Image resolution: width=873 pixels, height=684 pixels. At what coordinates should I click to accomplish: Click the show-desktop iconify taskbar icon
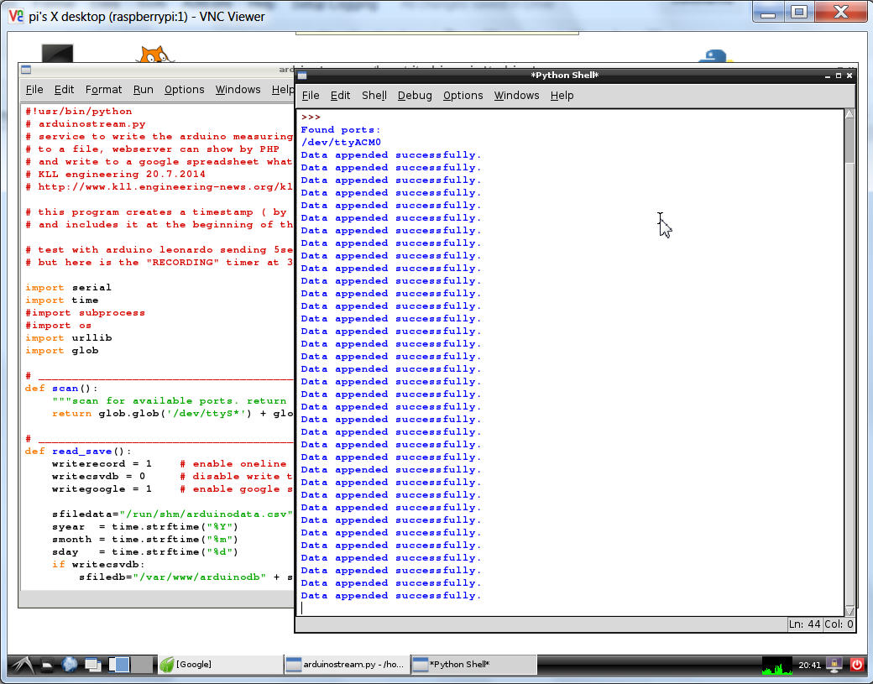(91, 664)
